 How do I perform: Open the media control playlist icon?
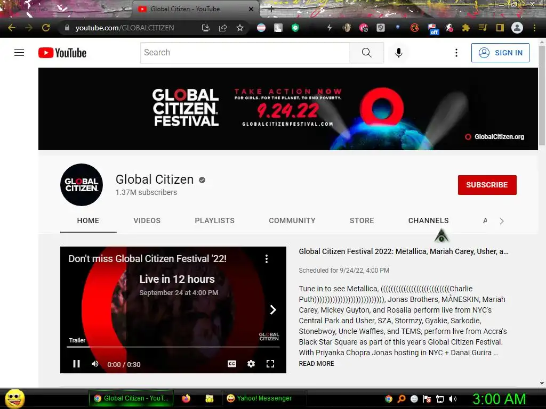point(483,28)
